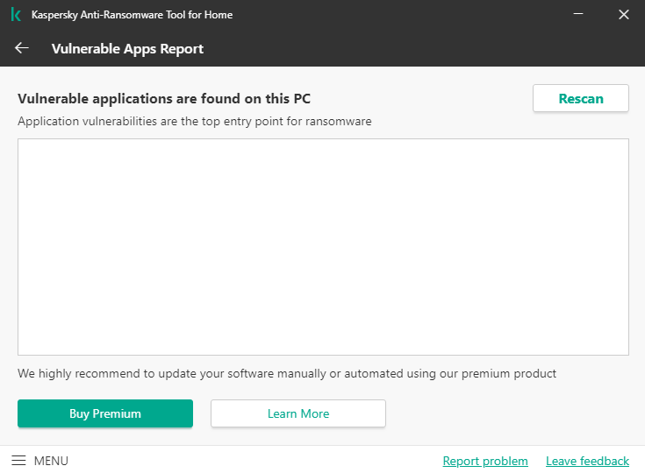645x473 pixels.
Task: Click the green Buy Premium button
Action: tap(105, 413)
